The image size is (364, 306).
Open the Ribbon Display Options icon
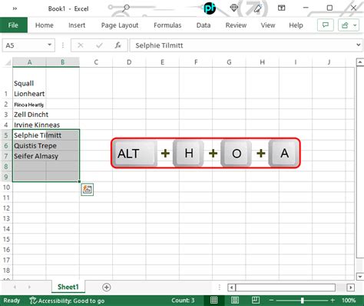[x=281, y=8]
